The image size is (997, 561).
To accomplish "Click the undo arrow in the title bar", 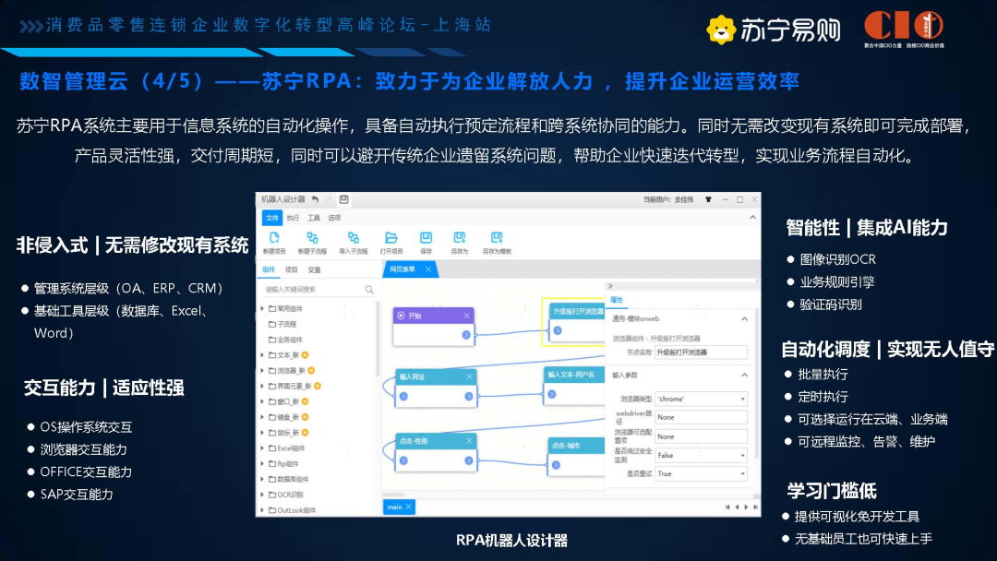I will [315, 198].
